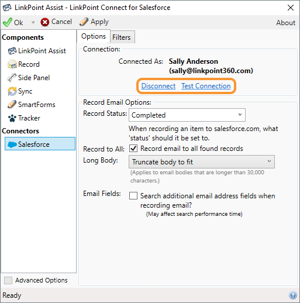This screenshot has width=300, height=303.
Task: Select the Sync arrows icon
Action: point(12,91)
